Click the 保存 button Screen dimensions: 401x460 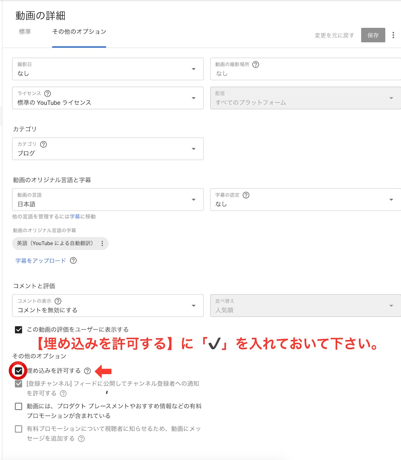[373, 35]
